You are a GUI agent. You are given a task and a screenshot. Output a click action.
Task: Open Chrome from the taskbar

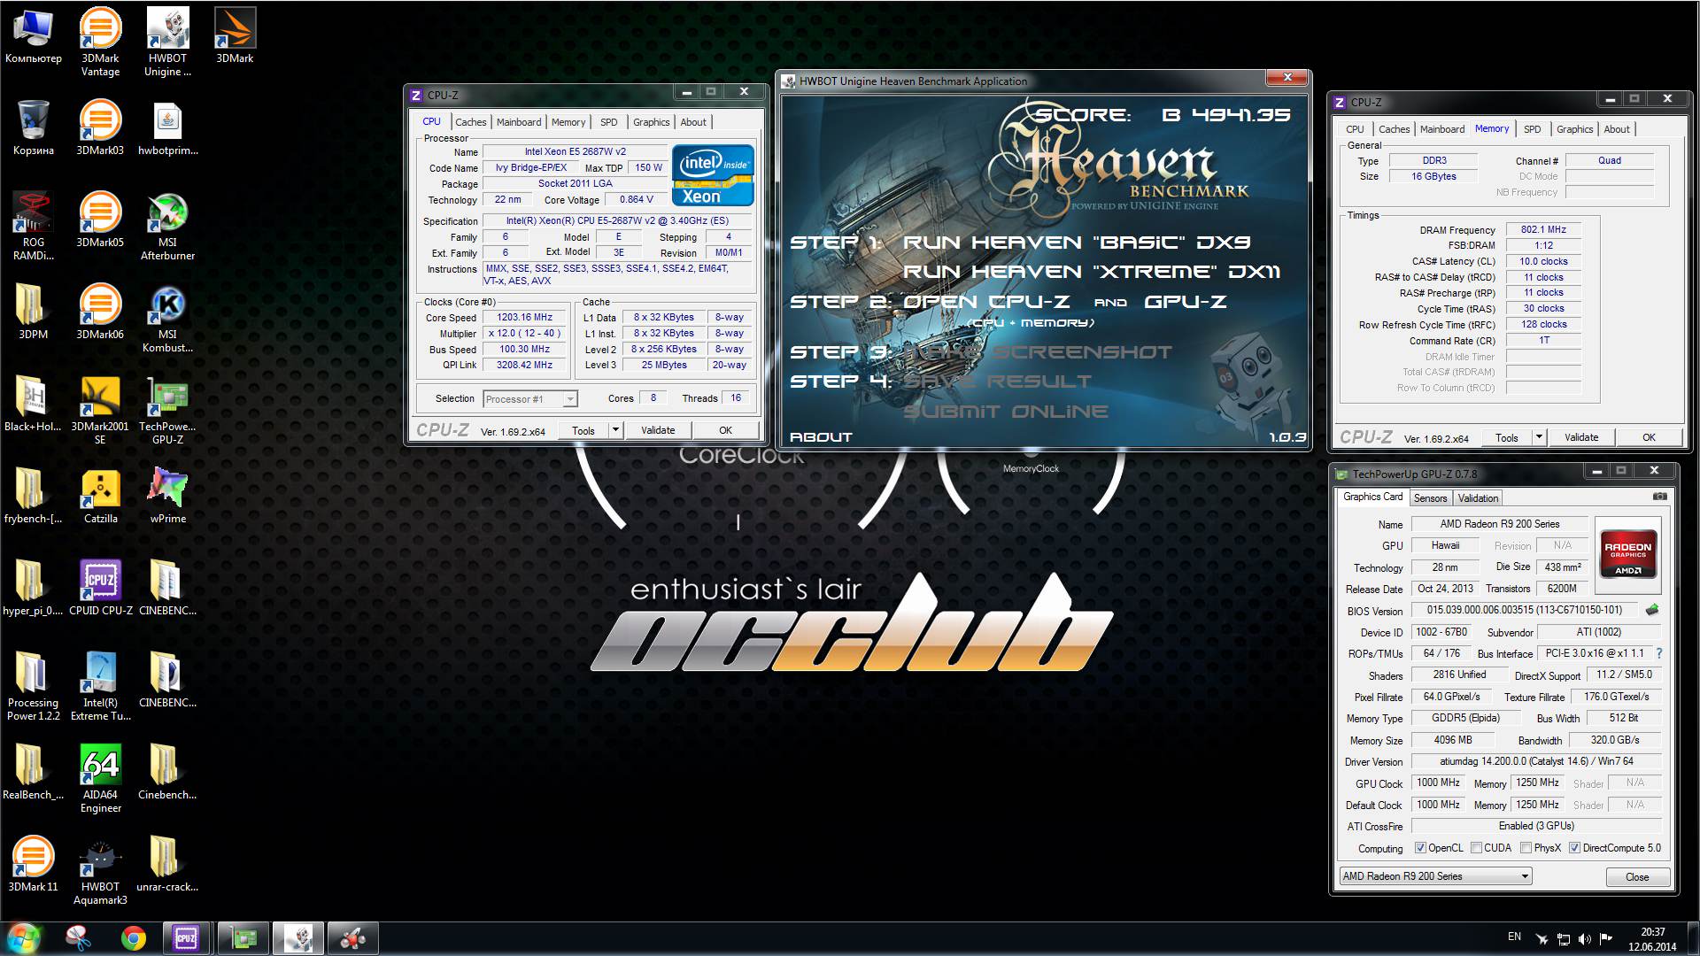134,938
